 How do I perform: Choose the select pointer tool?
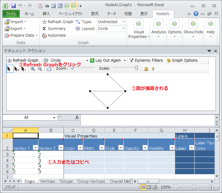(x=10, y=69)
